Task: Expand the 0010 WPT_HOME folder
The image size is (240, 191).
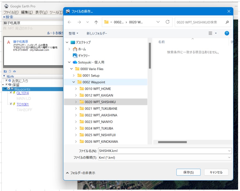Action: click(76, 89)
